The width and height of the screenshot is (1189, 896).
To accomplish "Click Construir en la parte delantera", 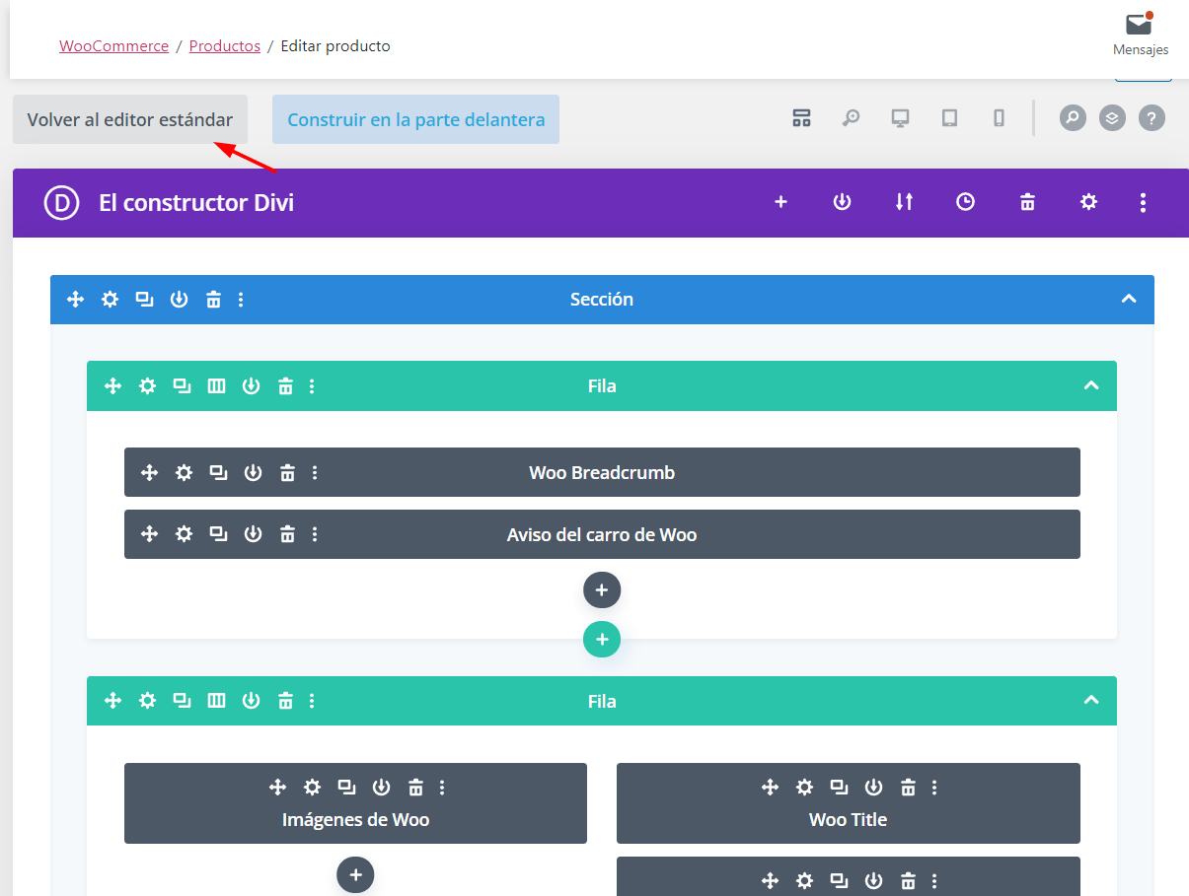I will click(x=415, y=119).
